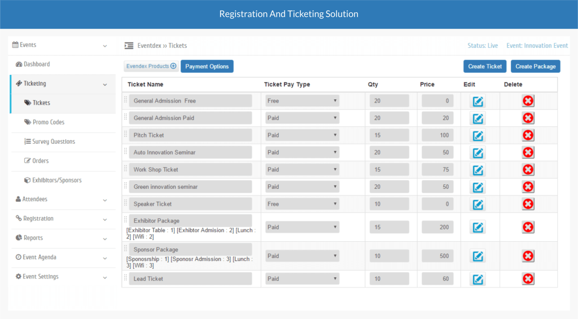Open the Dashboard menu item
This screenshot has height=319, width=578.
[36, 64]
